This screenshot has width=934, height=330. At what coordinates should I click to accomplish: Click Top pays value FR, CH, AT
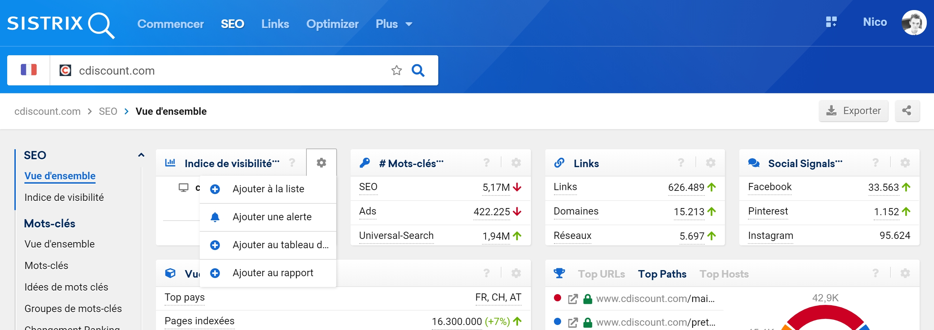(498, 298)
